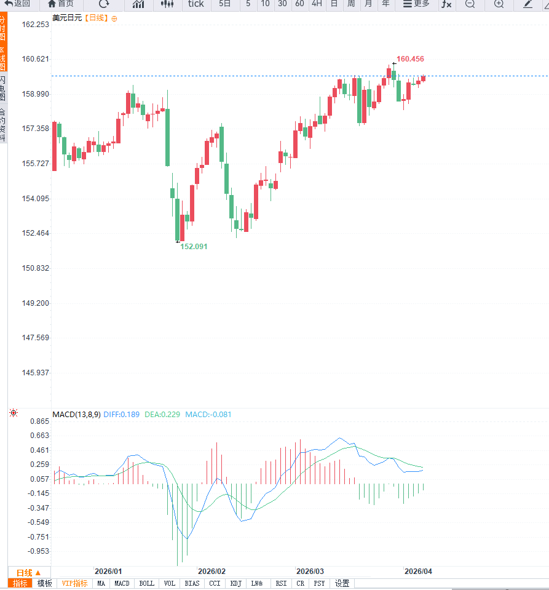The image size is (549, 590).
Task: Switch to the 闪电图 side tab
Action: [3, 89]
